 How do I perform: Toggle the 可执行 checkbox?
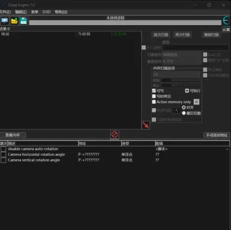point(187,91)
